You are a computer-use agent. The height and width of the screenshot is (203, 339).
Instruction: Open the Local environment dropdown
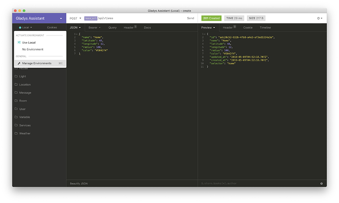26,27
